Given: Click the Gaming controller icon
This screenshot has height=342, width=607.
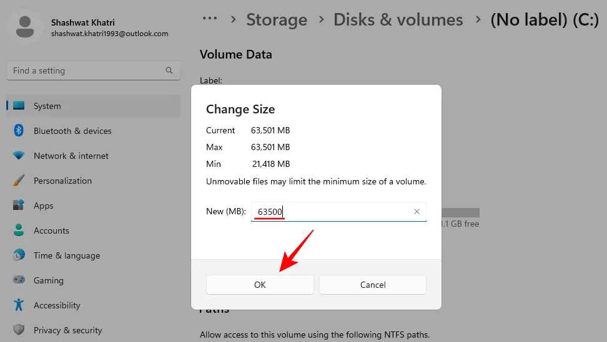Looking at the screenshot, I should tap(19, 280).
